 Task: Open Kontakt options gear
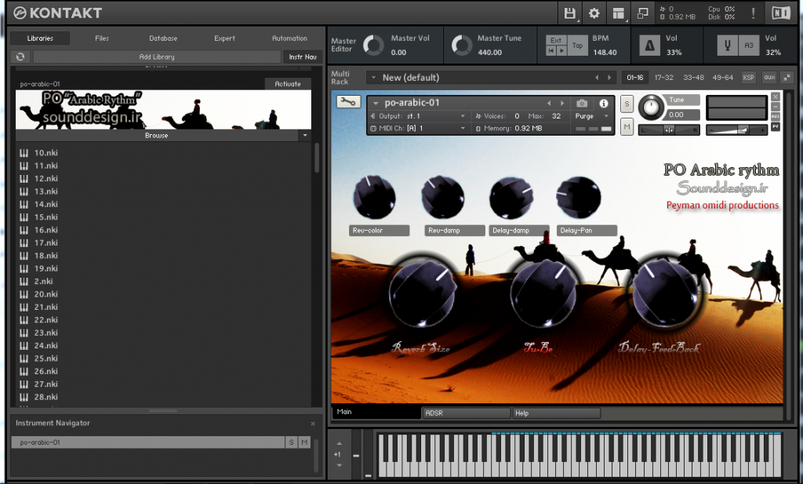point(594,13)
